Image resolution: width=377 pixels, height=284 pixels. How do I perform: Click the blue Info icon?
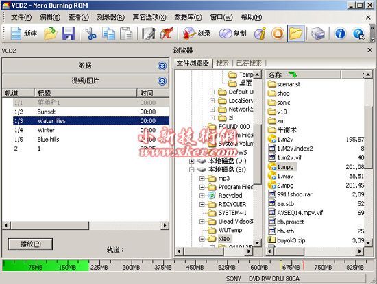click(x=340, y=34)
